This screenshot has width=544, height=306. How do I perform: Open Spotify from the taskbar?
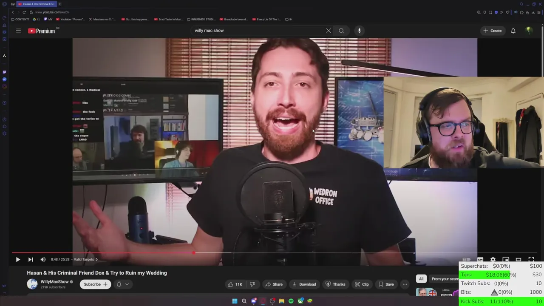pos(291,301)
